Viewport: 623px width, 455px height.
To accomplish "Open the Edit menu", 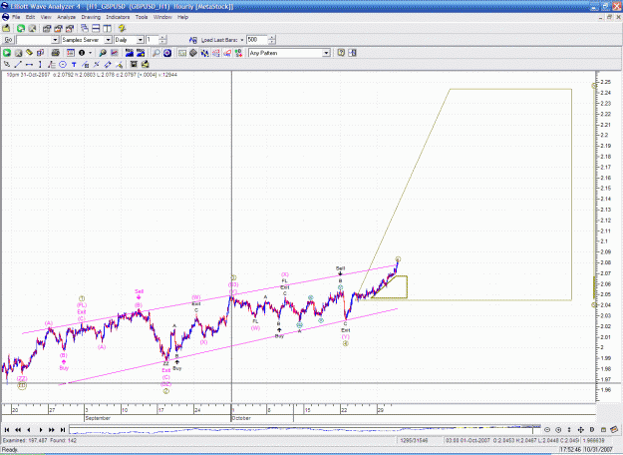I will point(30,17).
